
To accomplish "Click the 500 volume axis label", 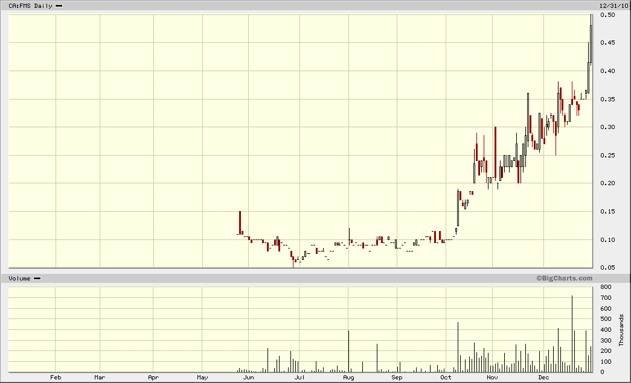I will coord(606,319).
